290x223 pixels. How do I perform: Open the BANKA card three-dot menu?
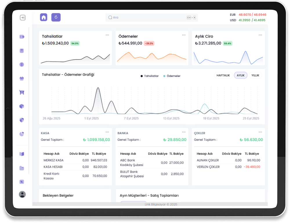click(x=184, y=132)
